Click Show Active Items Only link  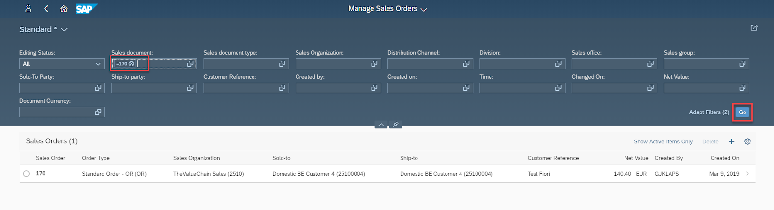tap(663, 141)
